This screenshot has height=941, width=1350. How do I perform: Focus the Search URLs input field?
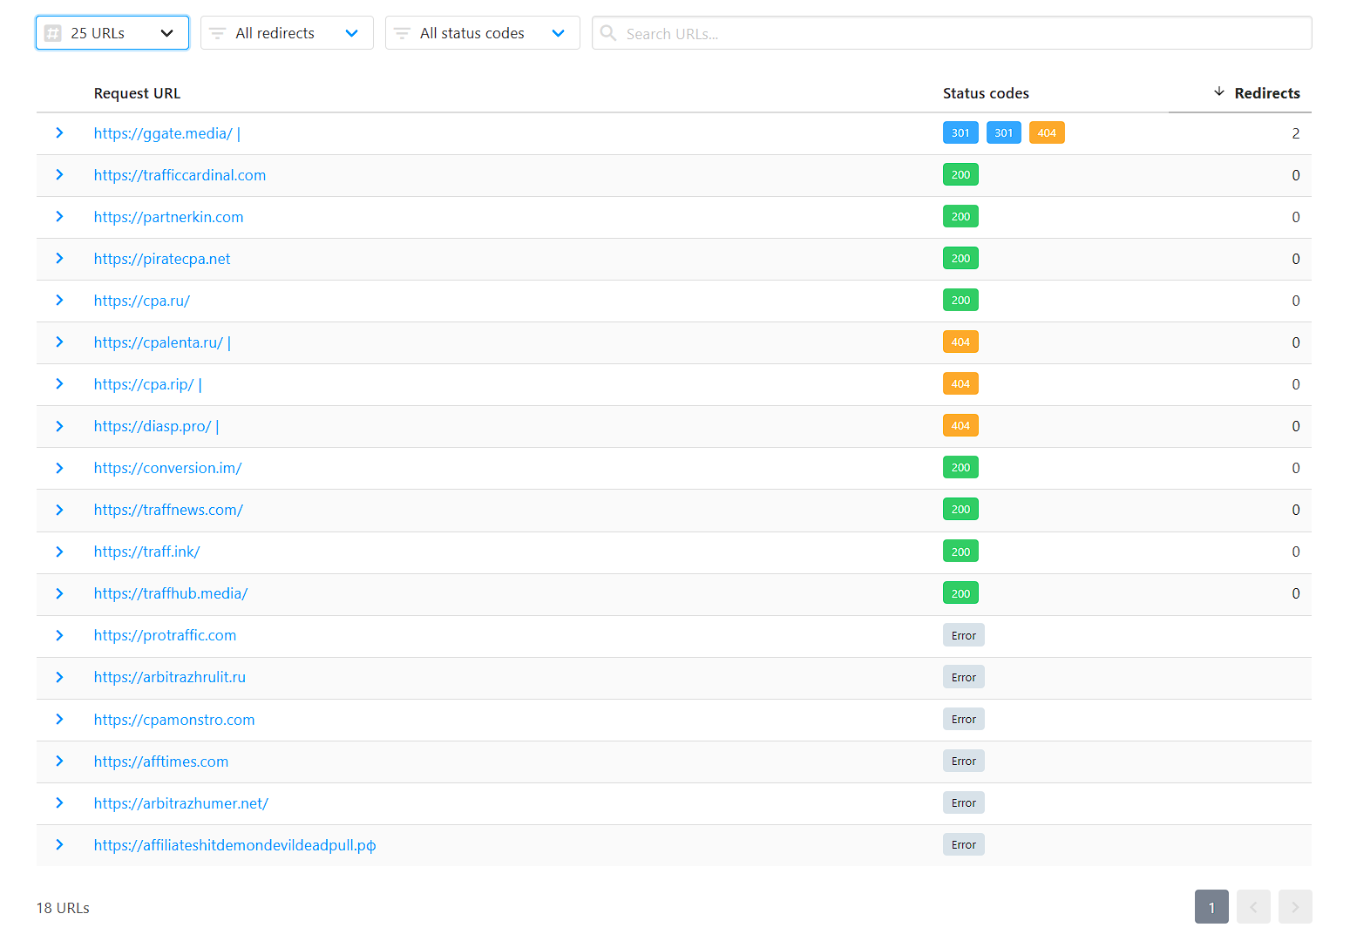coord(952,33)
